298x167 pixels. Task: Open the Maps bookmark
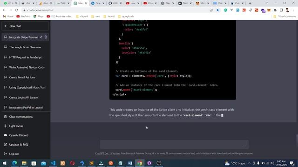[38, 17]
